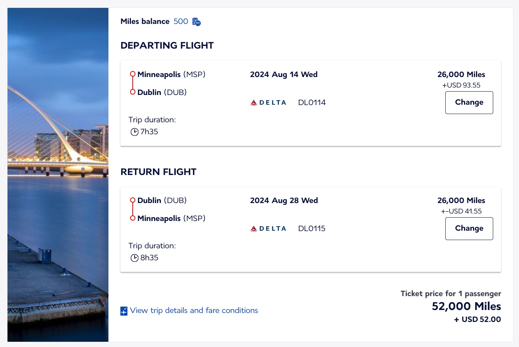Select the Delta logo on departing flight
Screen dimensions: 519x347
[x=268, y=102]
